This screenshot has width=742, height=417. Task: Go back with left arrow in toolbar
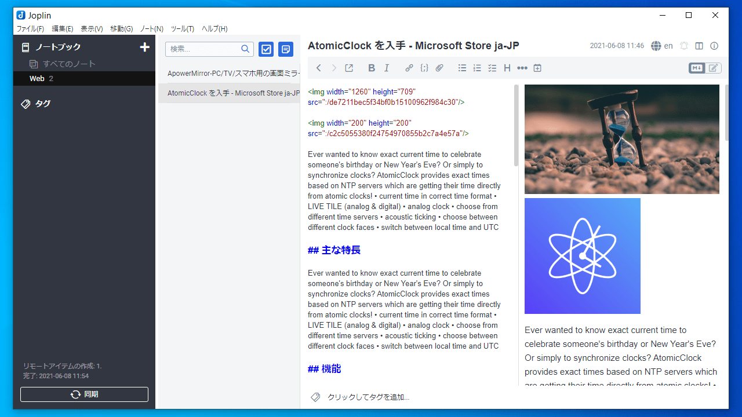pyautogui.click(x=319, y=68)
